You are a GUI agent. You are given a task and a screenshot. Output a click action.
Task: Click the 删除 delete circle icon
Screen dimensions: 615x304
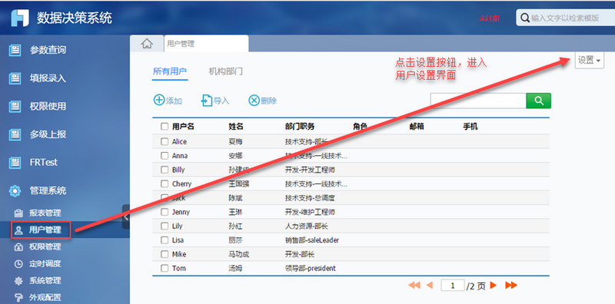[x=254, y=101]
